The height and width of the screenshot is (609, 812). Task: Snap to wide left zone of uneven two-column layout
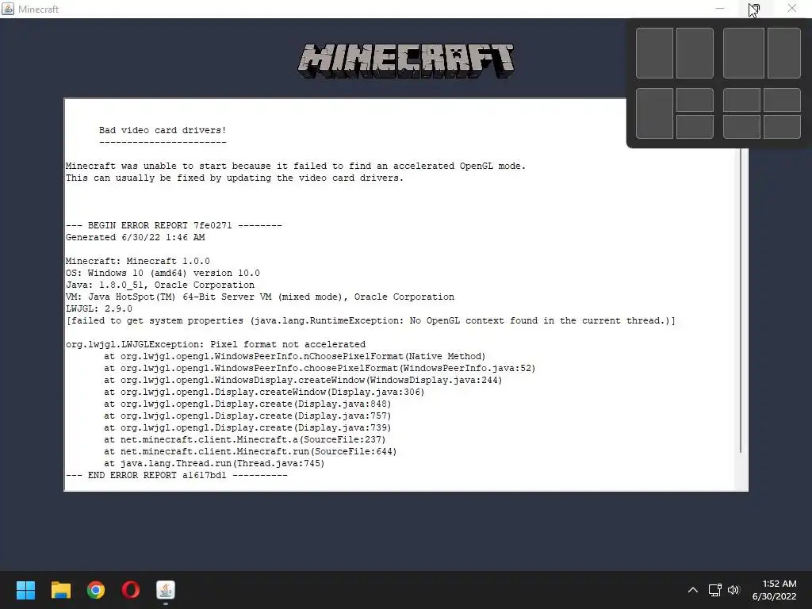point(744,53)
